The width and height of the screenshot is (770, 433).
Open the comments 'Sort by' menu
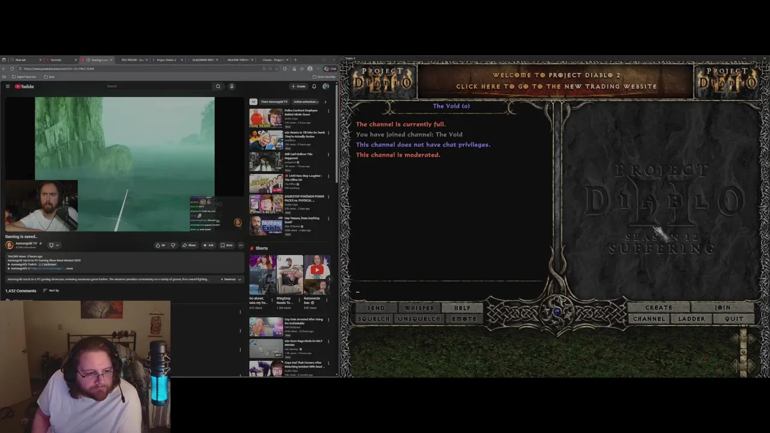51,290
